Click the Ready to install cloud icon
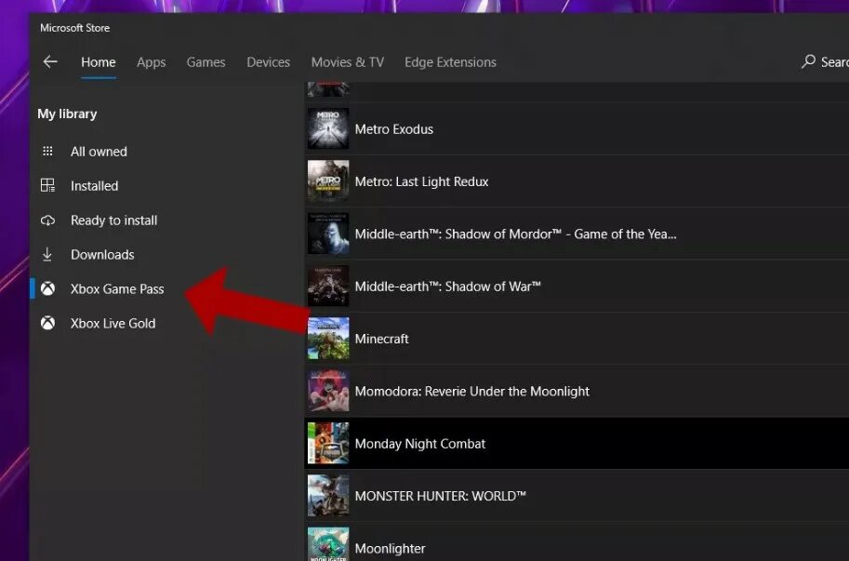849x561 pixels. tap(47, 220)
